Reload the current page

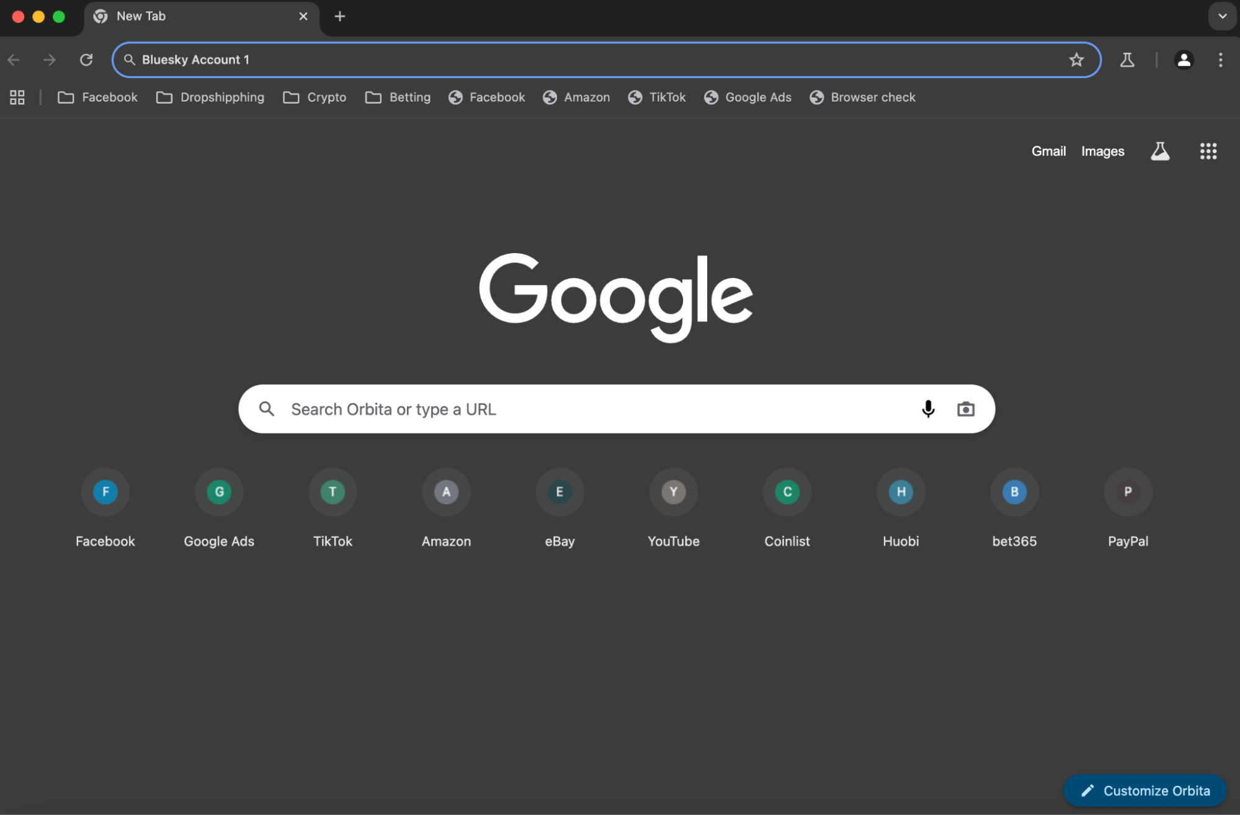[x=86, y=60]
